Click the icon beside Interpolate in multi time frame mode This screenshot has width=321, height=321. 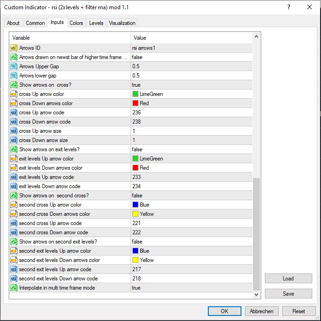click(x=14, y=288)
